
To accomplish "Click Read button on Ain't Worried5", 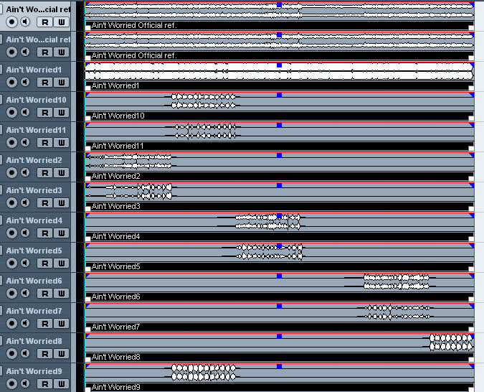I will tap(44, 263).
